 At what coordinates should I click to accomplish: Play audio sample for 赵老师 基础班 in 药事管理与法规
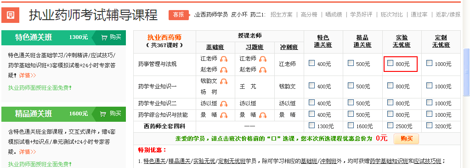coord(224,70)
